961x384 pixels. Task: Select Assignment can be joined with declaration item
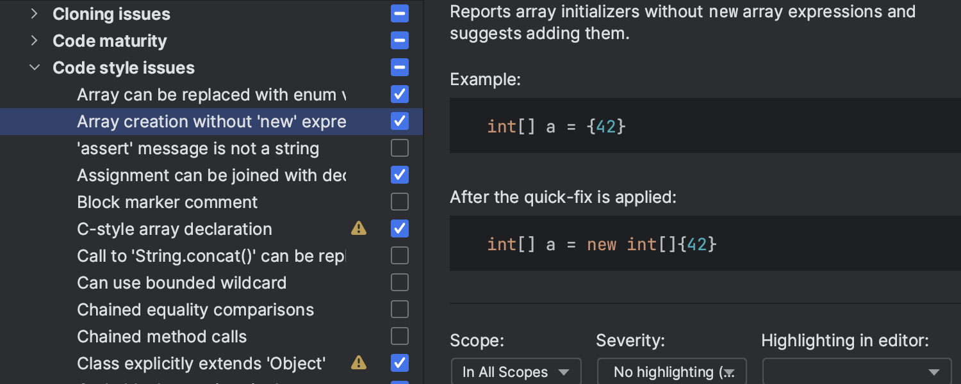[x=211, y=175]
